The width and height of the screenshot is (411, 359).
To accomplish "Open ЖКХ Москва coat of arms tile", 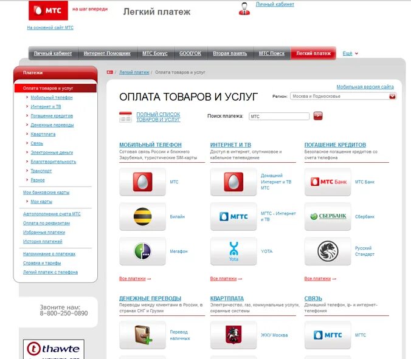I will pyautogui.click(x=233, y=335).
